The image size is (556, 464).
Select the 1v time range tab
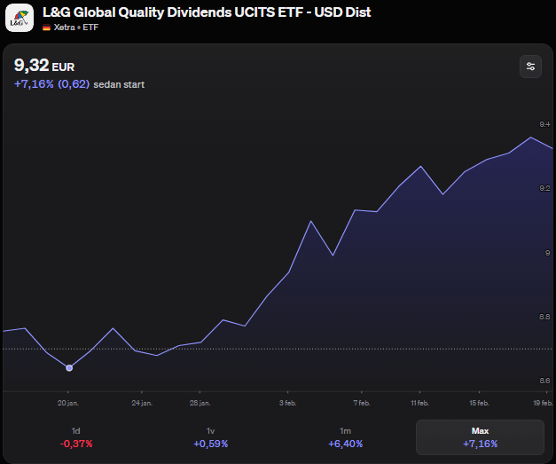(211, 437)
